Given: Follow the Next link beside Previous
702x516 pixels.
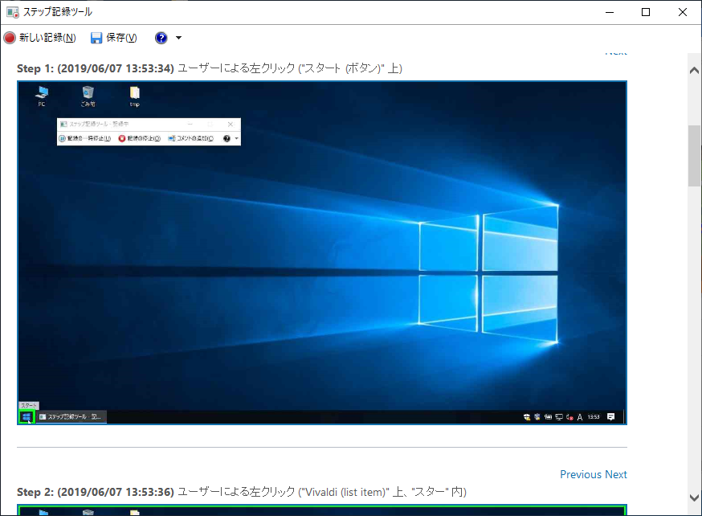Looking at the screenshot, I should pos(616,474).
